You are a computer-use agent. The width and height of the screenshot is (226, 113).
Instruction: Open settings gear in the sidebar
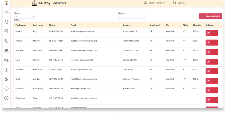tap(6, 89)
